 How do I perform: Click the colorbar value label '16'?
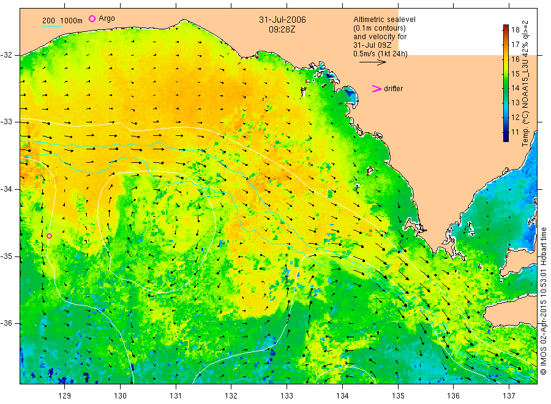(x=515, y=59)
